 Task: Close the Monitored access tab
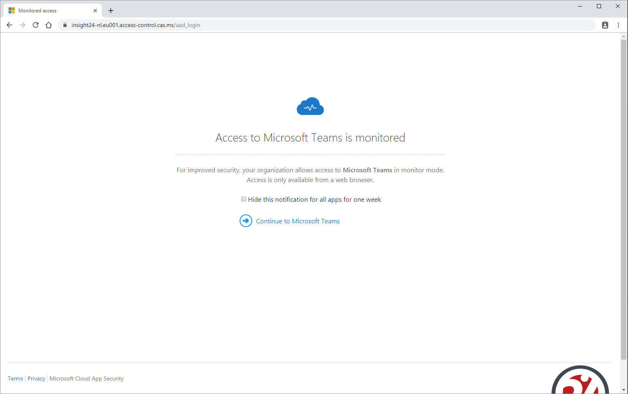[x=95, y=11]
